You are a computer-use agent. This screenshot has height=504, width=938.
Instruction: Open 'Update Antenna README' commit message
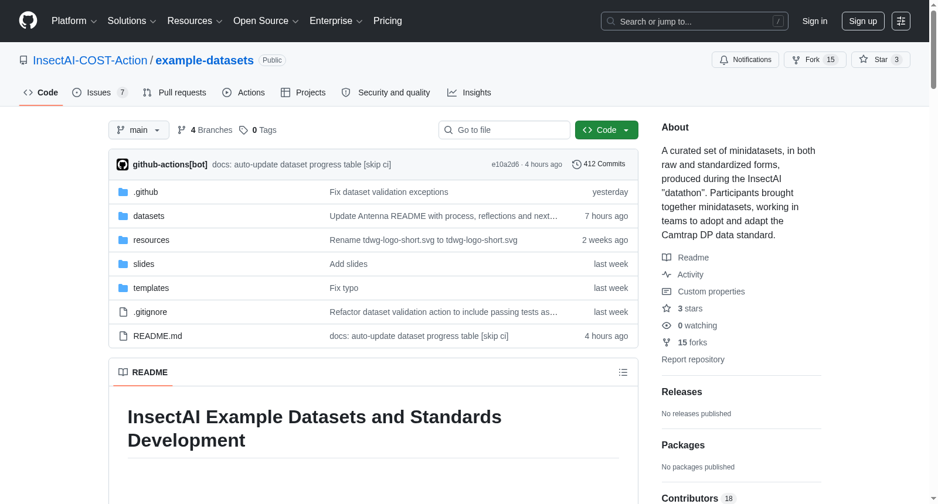[443, 216]
